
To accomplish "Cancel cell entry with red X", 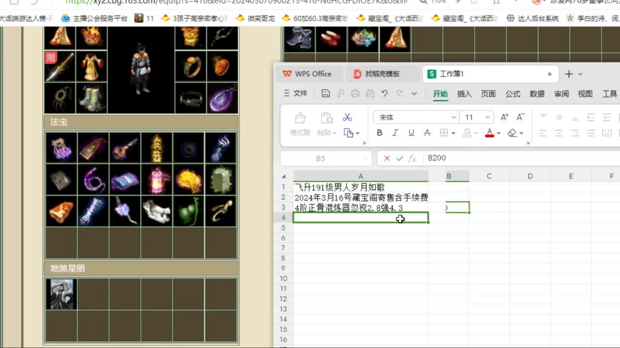I will [387, 158].
